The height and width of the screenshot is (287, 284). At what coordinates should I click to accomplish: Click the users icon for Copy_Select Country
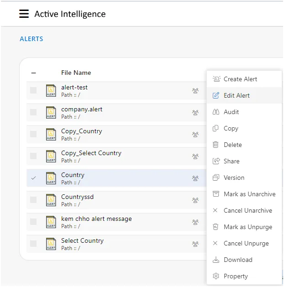(195, 157)
